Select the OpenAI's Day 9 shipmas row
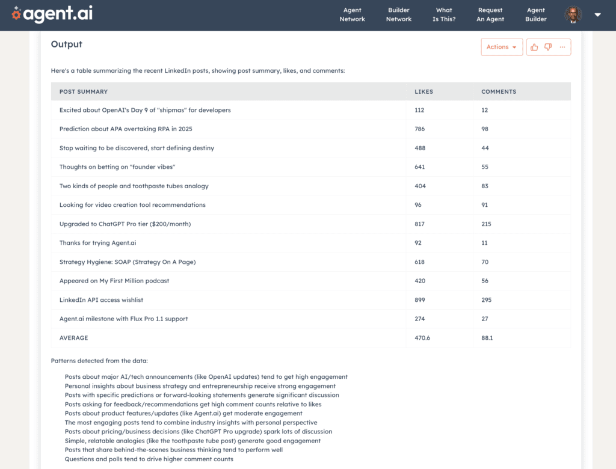Screen dimensions: 616x469 311,111
